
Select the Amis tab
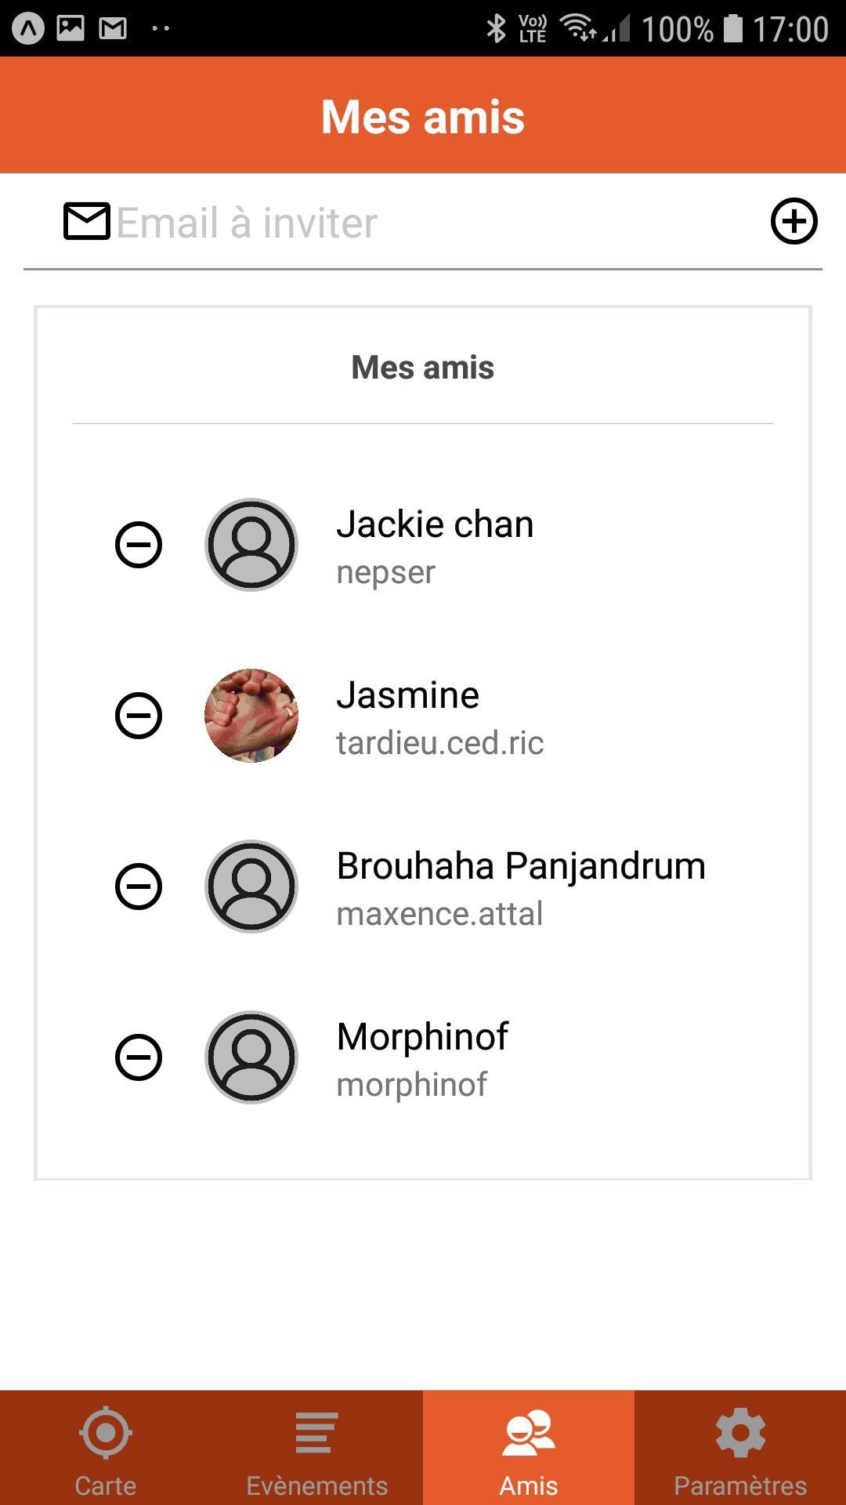pos(529,1449)
